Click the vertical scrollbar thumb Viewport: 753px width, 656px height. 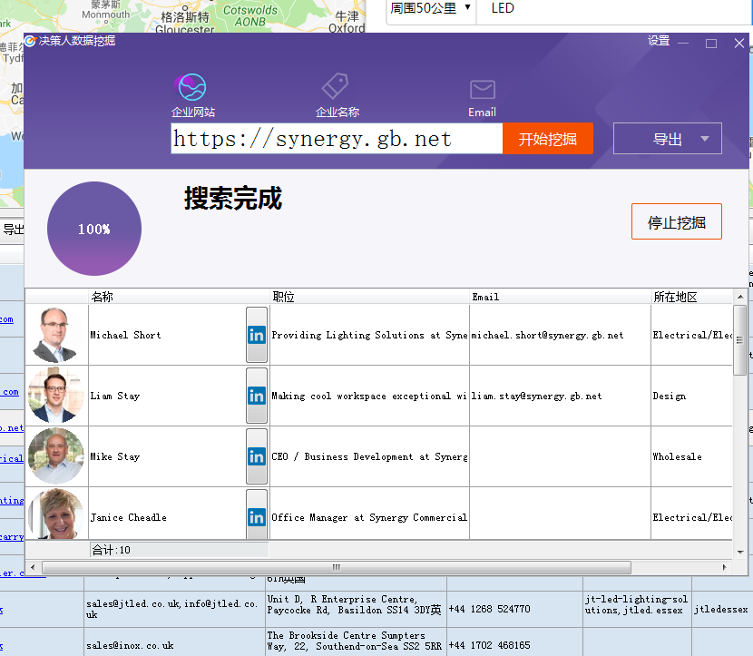pyautogui.click(x=739, y=339)
